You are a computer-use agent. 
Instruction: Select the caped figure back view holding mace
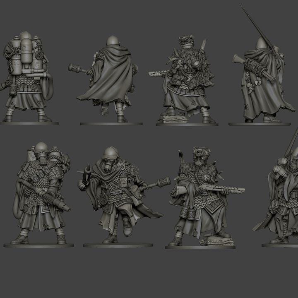click(106, 80)
